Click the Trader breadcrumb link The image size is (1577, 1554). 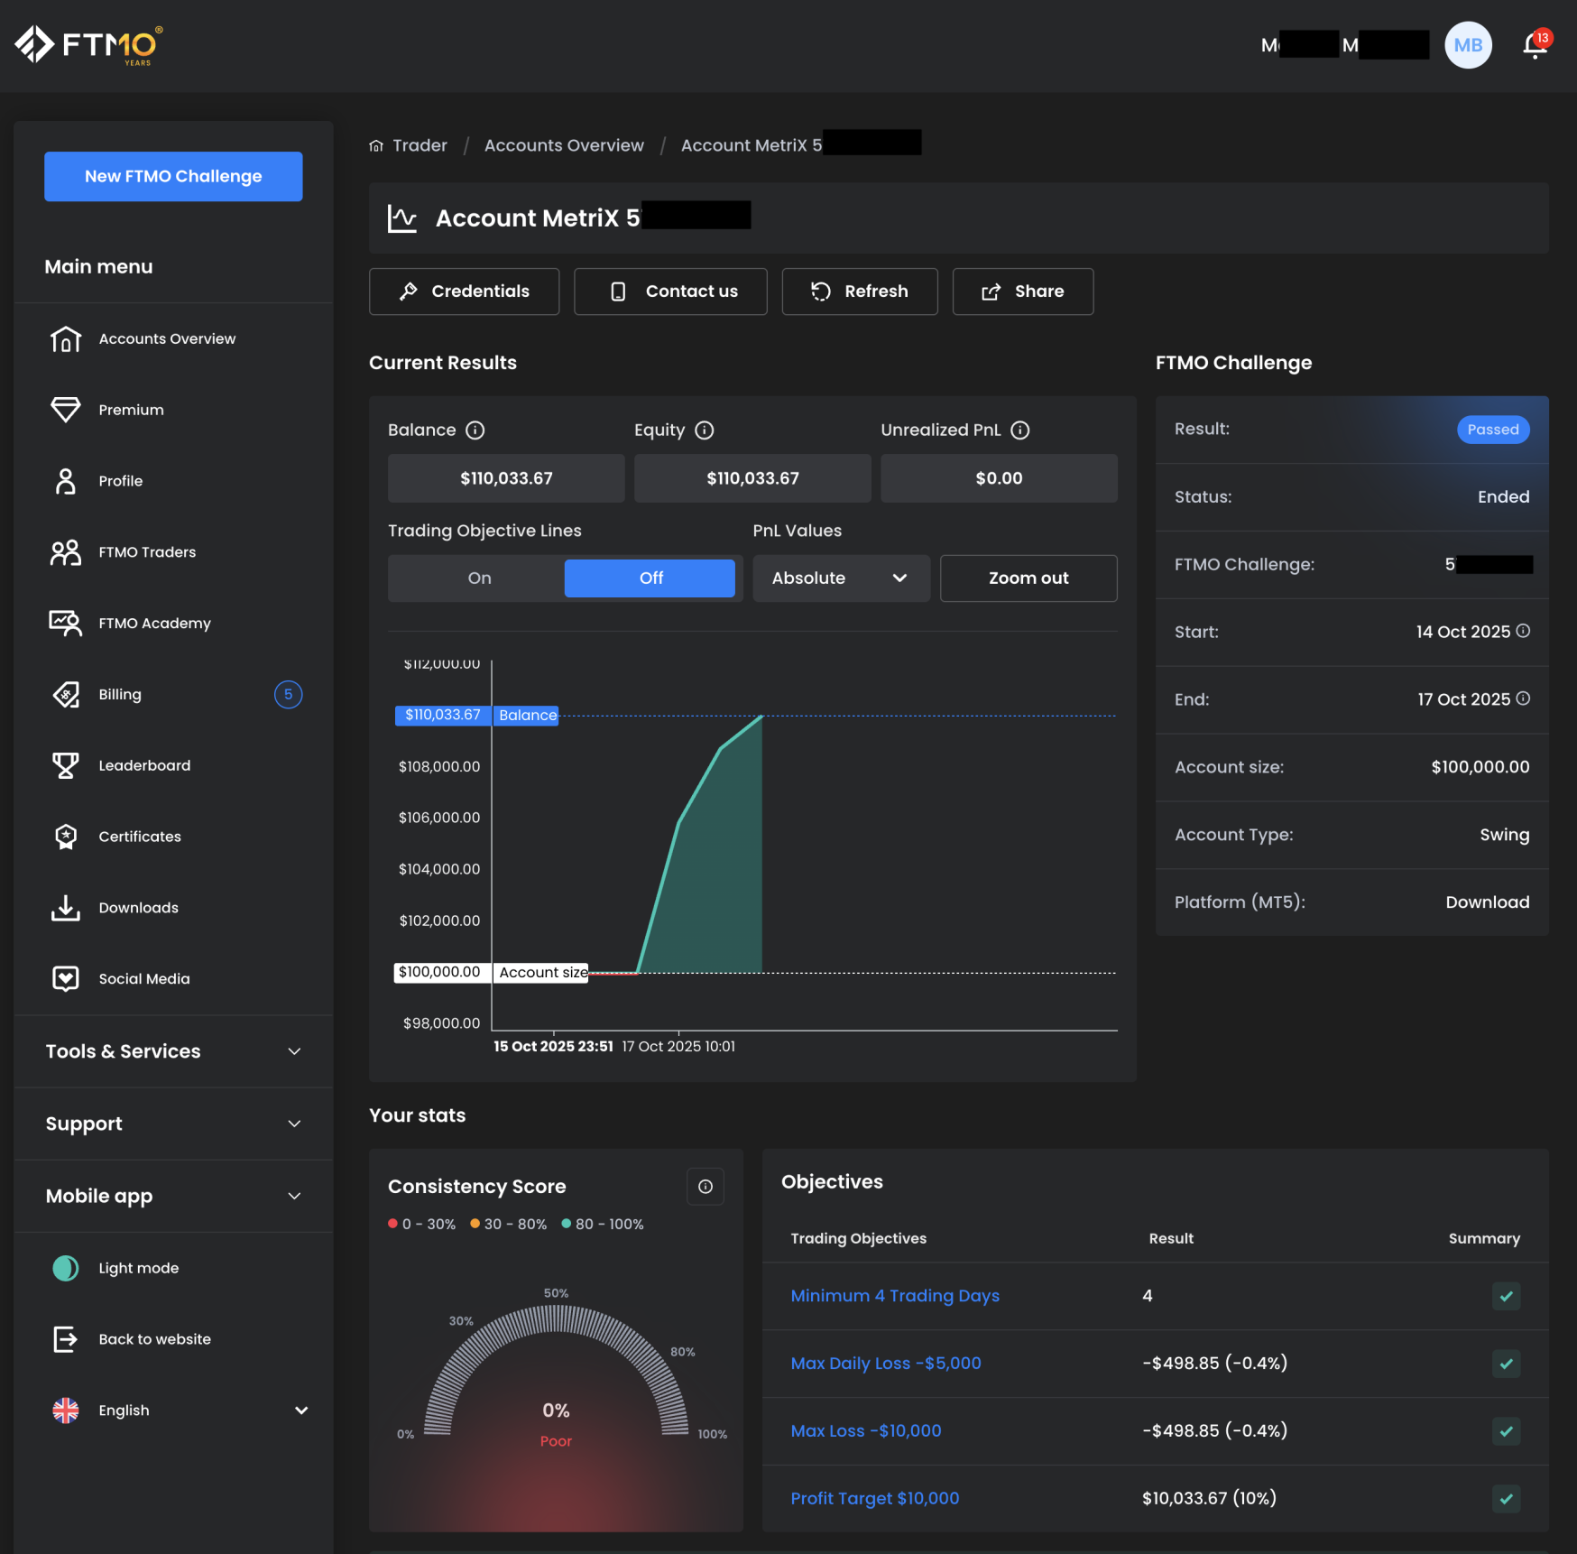point(420,144)
